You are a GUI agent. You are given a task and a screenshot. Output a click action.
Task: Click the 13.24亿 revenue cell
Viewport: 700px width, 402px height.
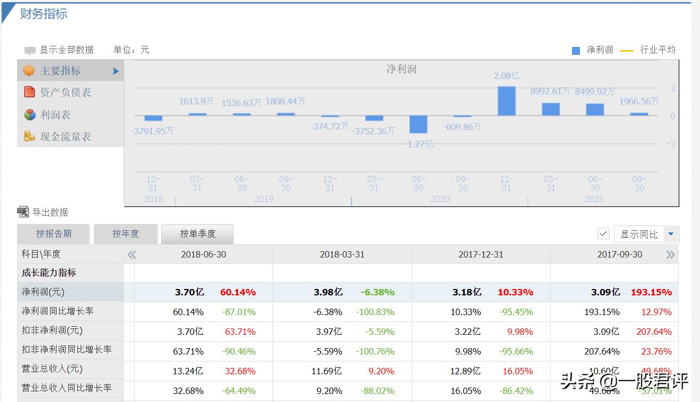(188, 371)
